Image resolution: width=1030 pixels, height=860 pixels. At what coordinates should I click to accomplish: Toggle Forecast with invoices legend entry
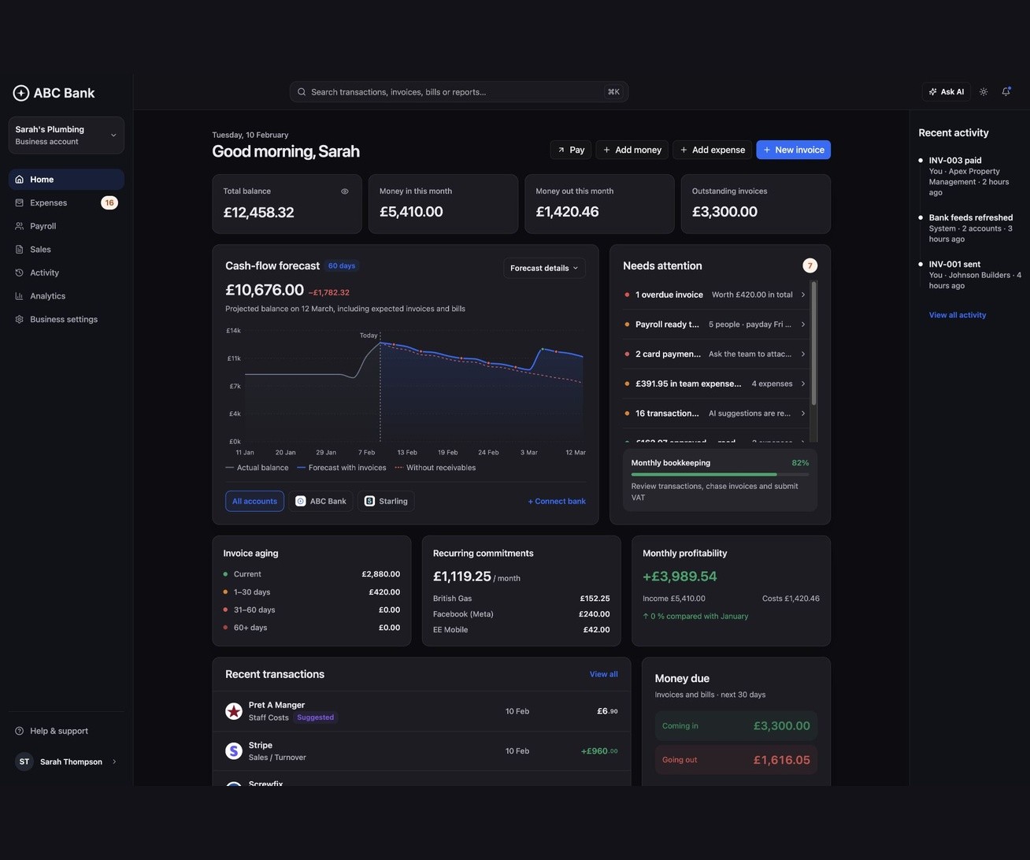click(x=342, y=468)
